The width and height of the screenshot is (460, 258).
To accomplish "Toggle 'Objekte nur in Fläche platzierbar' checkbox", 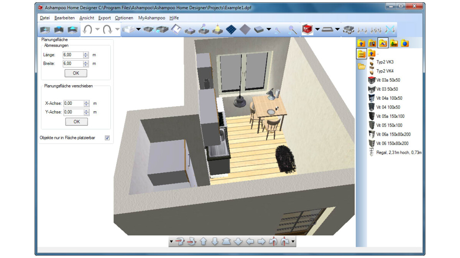I will (x=107, y=138).
